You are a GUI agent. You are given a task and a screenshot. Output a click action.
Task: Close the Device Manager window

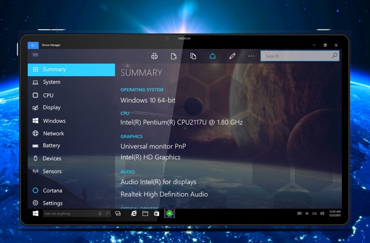point(336,45)
